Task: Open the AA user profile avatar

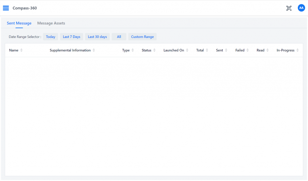Action: (x=301, y=8)
